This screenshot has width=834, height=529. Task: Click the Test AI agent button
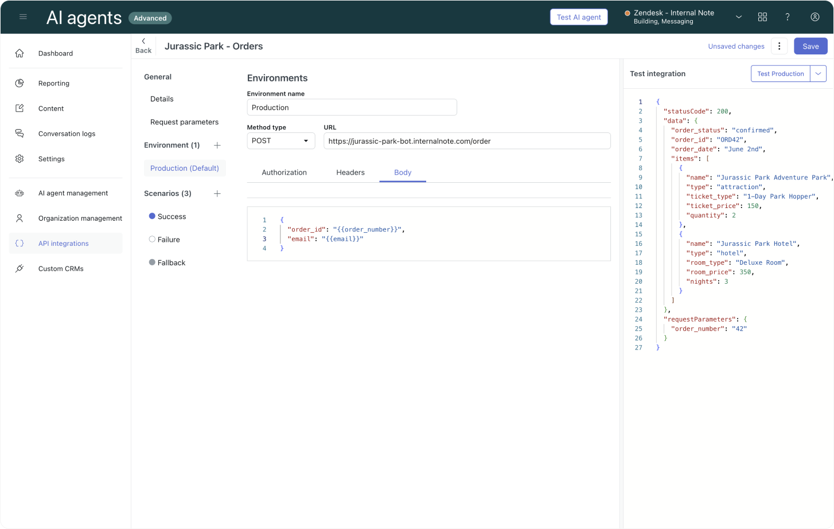(x=579, y=17)
